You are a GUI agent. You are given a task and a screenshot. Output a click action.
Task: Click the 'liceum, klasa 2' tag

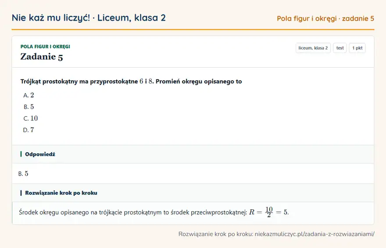[x=313, y=48]
